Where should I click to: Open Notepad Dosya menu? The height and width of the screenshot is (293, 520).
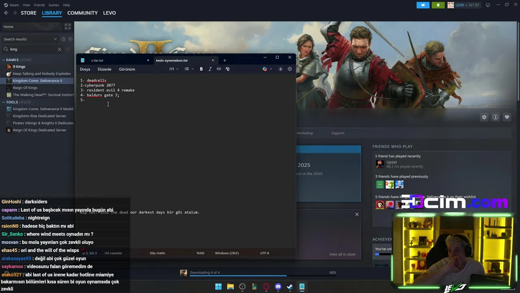pos(85,69)
